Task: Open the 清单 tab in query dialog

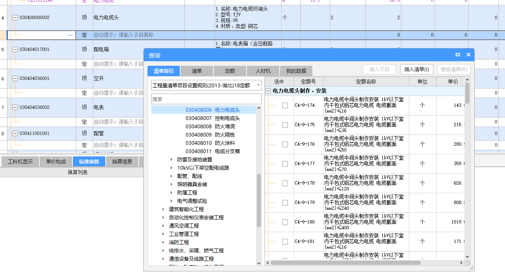Action: point(197,71)
